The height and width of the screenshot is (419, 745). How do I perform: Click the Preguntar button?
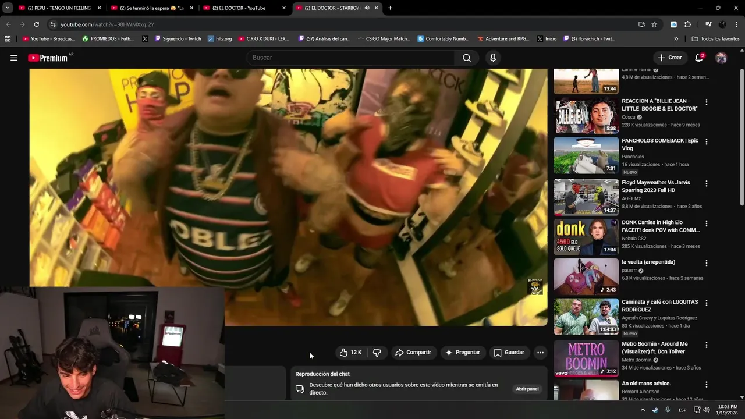[463, 353]
